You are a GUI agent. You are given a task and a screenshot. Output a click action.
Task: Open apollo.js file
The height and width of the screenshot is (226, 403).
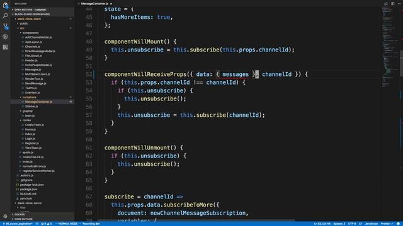pyautogui.click(x=28, y=153)
